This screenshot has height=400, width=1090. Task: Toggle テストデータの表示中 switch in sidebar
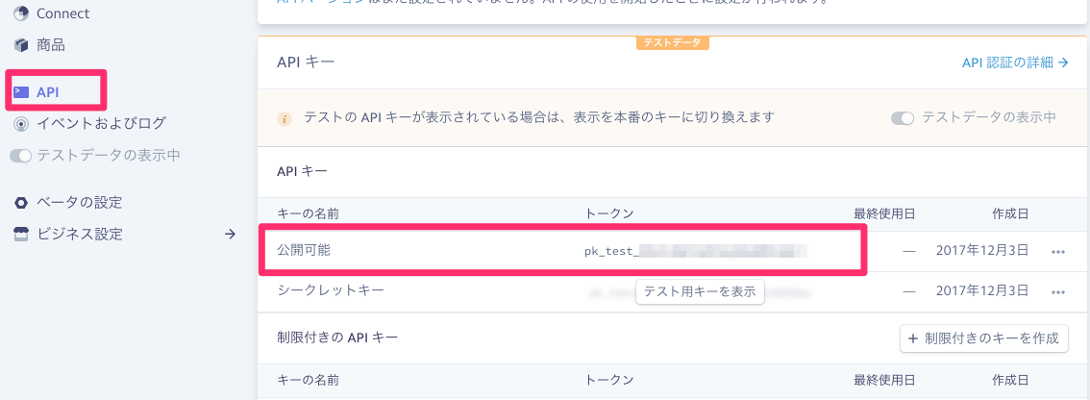[20, 156]
